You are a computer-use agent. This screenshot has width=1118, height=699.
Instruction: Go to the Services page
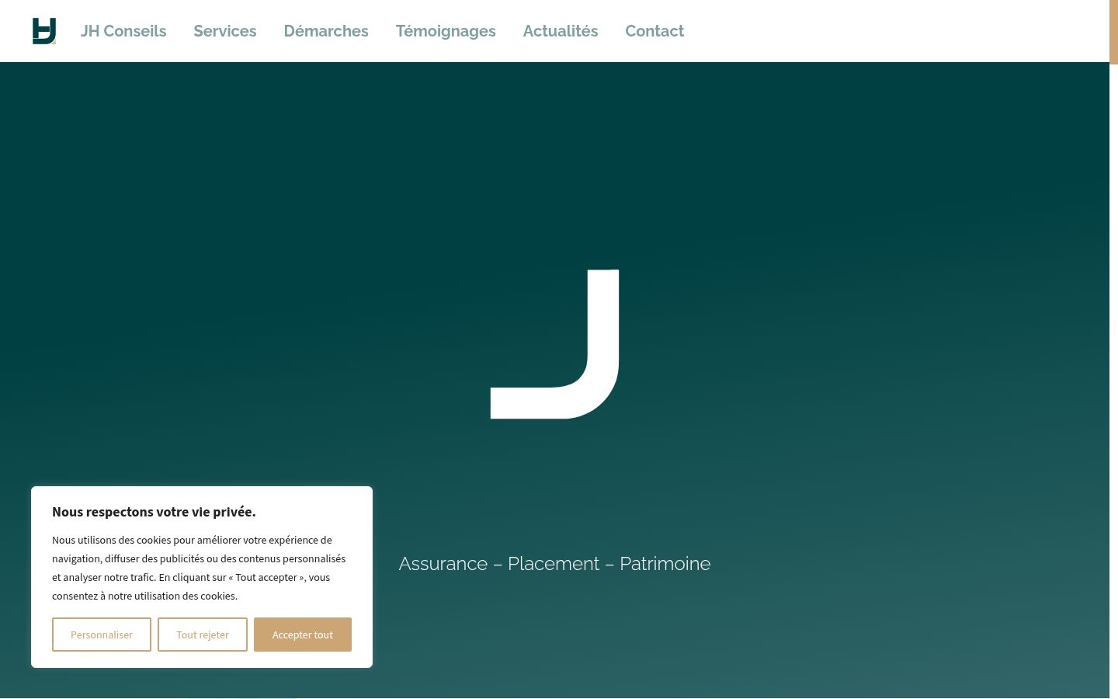(x=225, y=31)
